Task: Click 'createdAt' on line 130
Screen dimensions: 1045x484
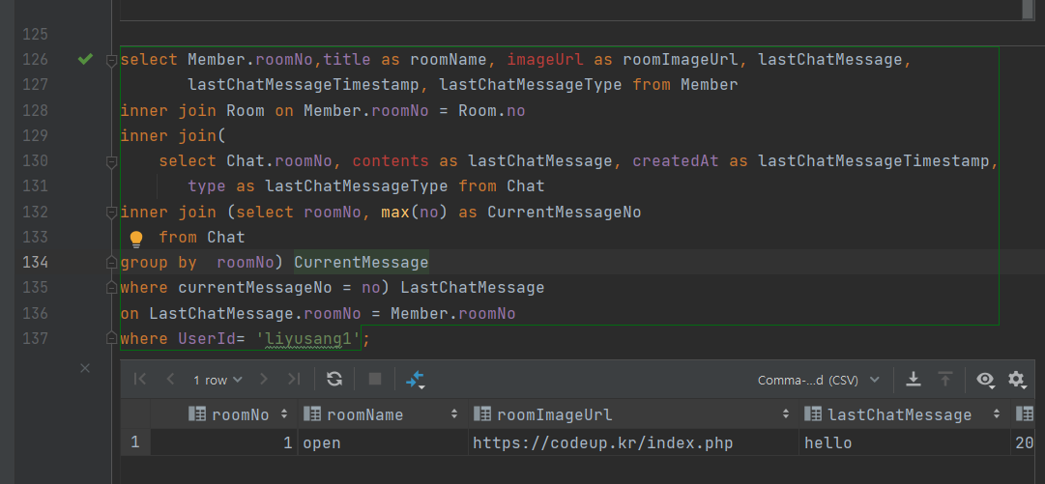Action: [x=676, y=161]
